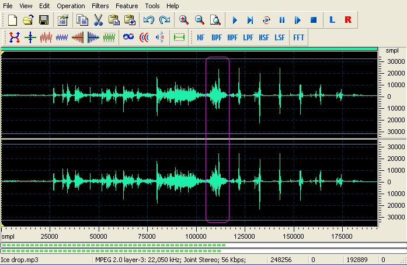This screenshot has width=407, height=265.
Task: Pause audio playback
Action: (281, 20)
